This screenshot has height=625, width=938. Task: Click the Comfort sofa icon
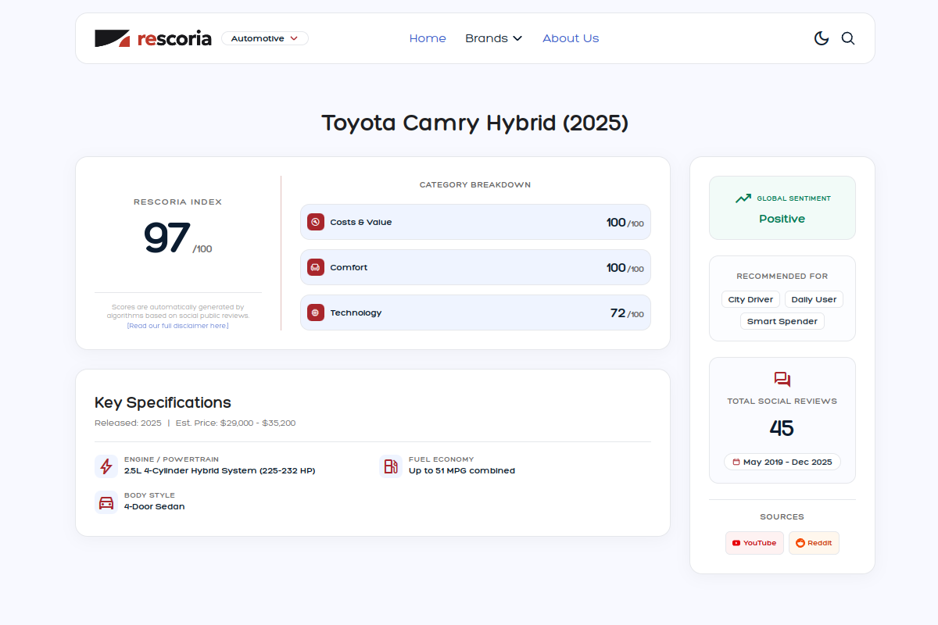(316, 267)
